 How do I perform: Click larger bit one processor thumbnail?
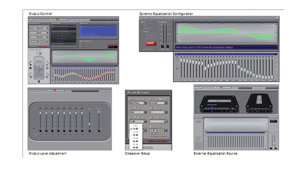[x=219, y=104]
